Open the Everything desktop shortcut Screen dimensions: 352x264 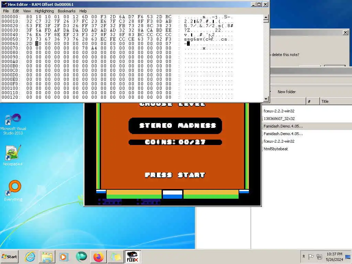(x=13, y=190)
